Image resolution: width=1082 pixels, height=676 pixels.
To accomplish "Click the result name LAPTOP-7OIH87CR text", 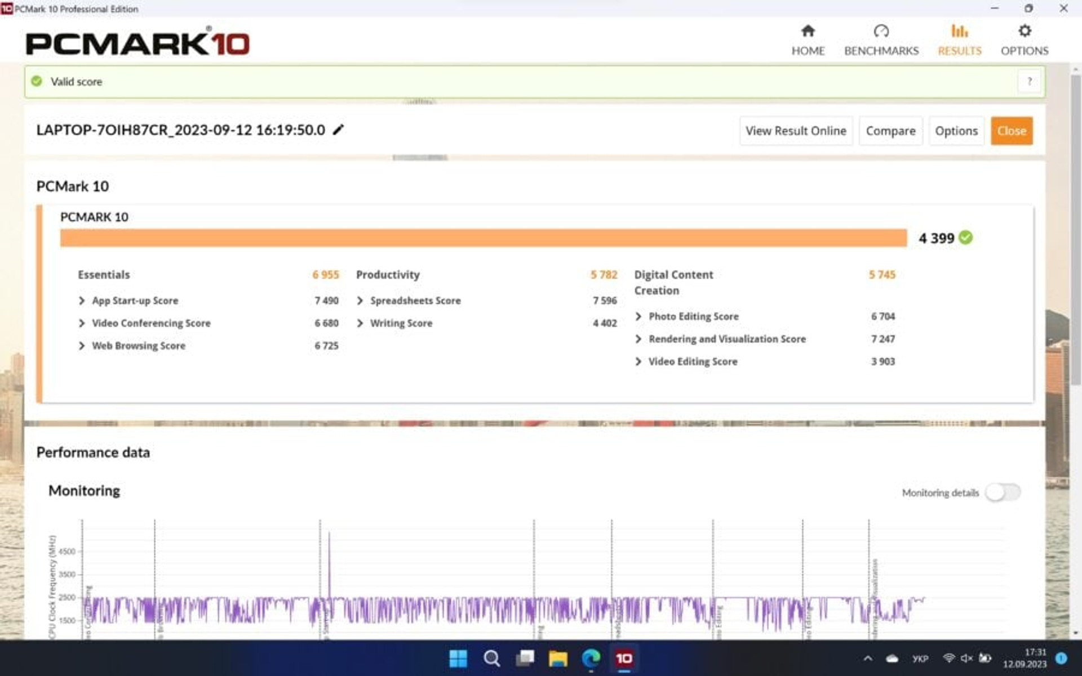I will tap(181, 130).
